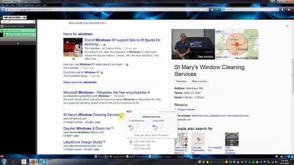Image resolution: width=294 pixels, height=165 pixels.
Task: Open the Team Clean Windows thumbnail
Action: click(x=181, y=139)
